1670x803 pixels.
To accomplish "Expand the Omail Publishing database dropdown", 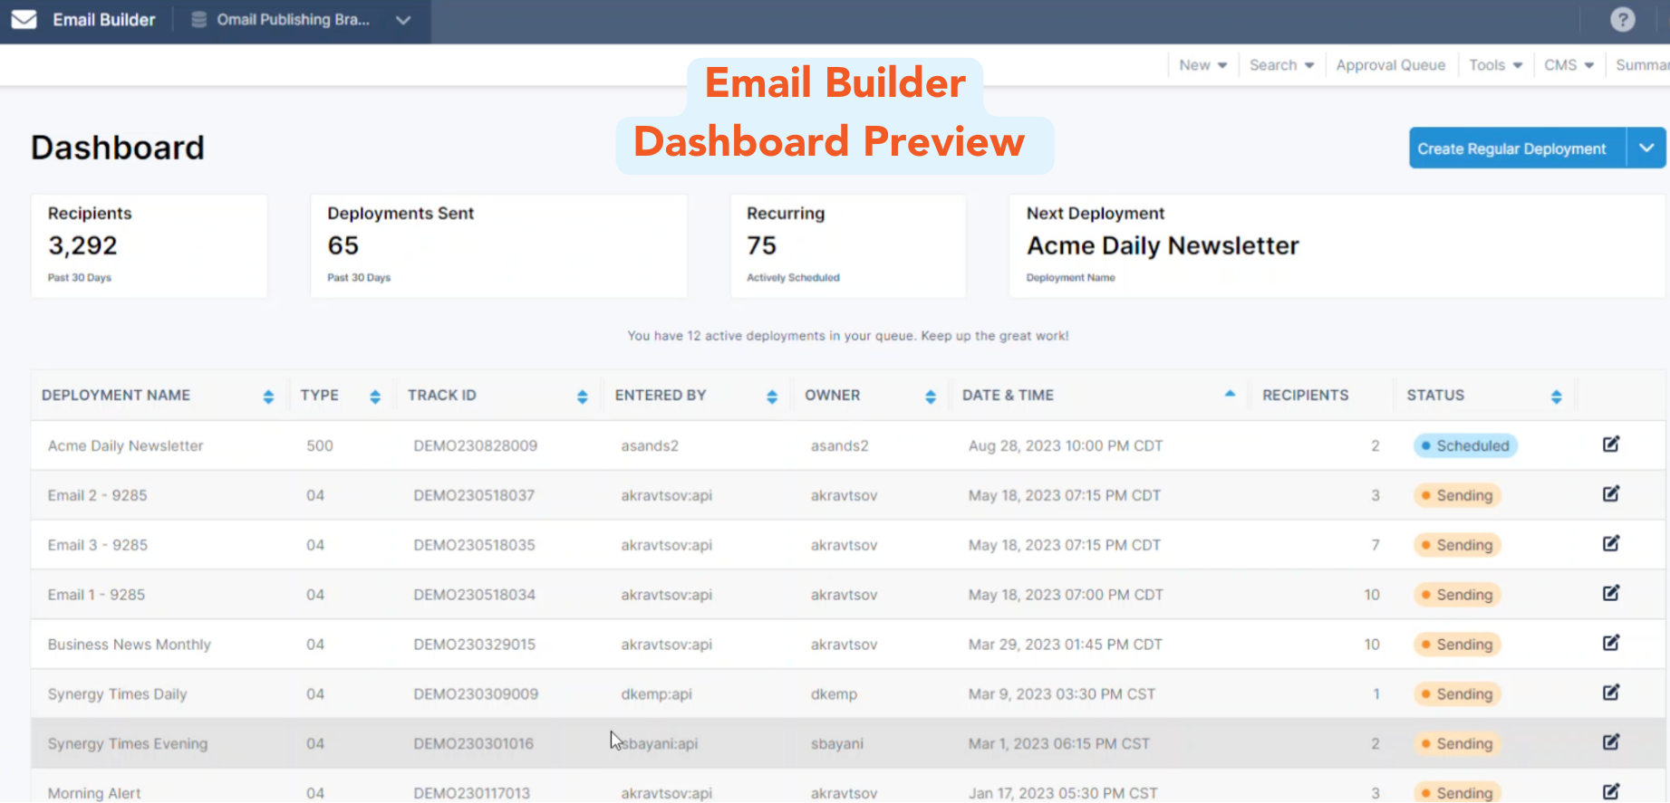I will (403, 20).
